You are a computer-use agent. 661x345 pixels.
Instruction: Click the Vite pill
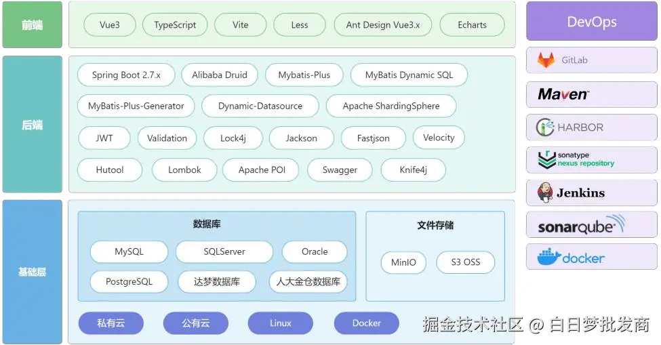pyautogui.click(x=240, y=25)
